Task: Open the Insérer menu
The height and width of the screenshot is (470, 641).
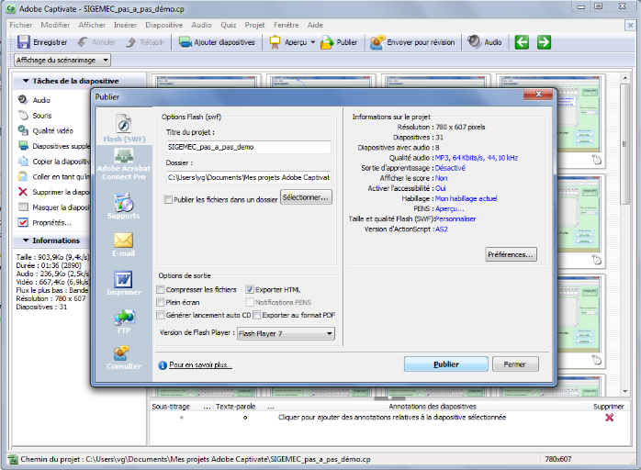Action: (x=125, y=25)
